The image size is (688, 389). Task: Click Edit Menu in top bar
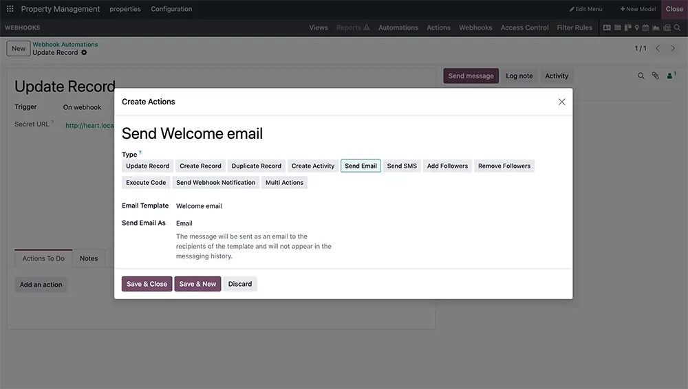[x=585, y=9]
